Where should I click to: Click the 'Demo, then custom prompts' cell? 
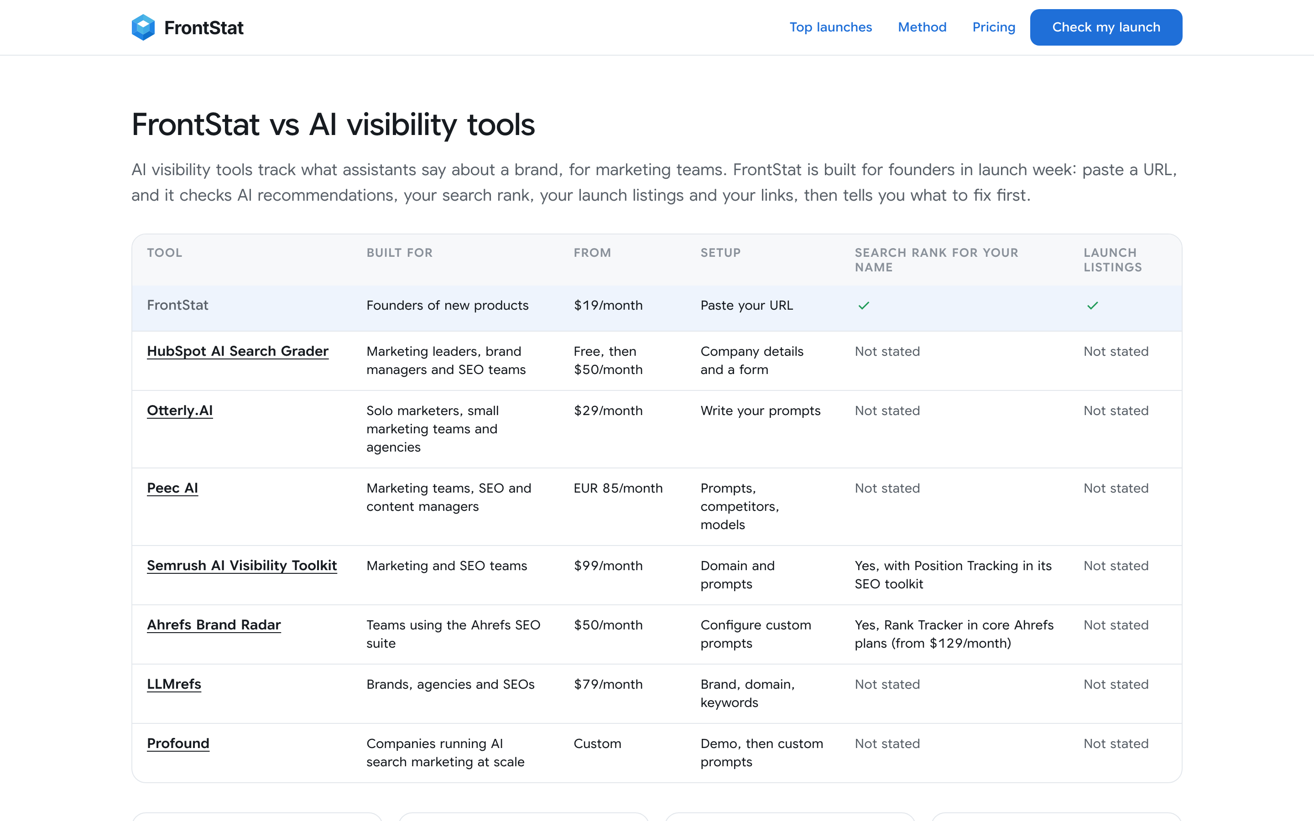(762, 753)
